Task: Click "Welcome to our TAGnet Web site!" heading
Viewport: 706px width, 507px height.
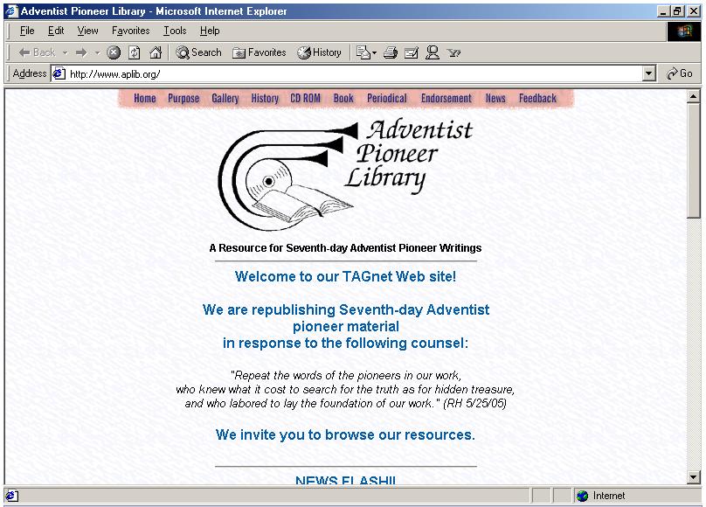Action: coord(345,276)
